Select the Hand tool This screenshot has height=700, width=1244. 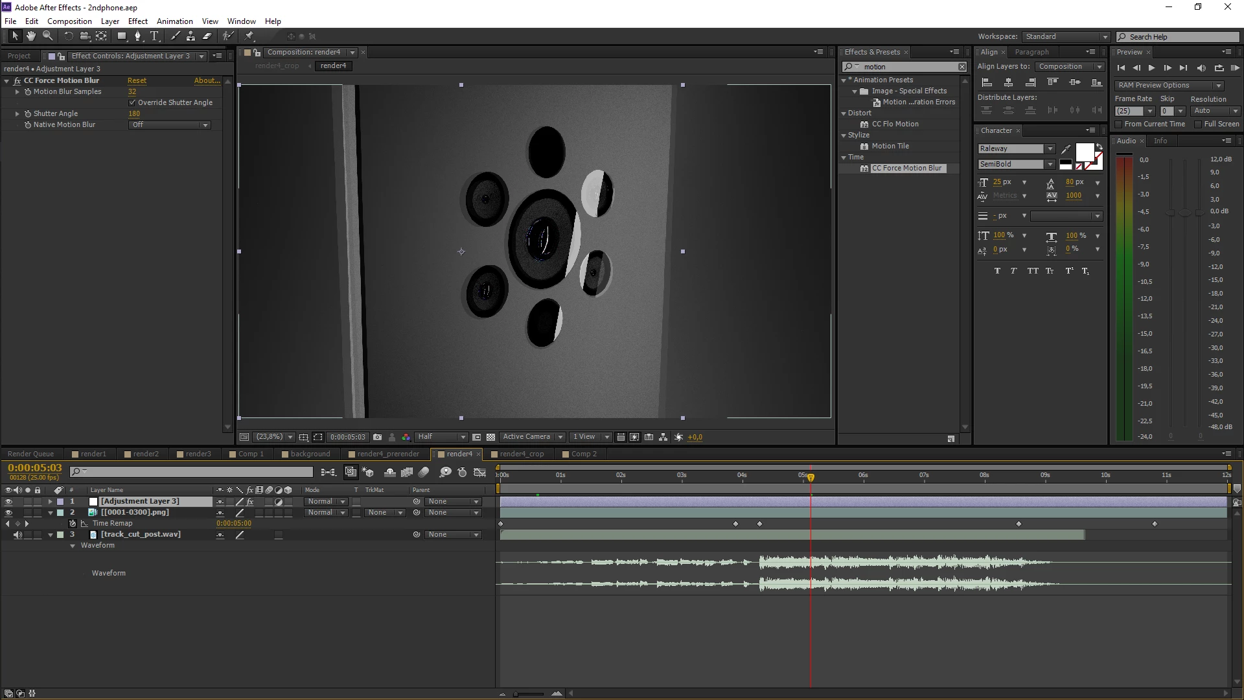30,36
